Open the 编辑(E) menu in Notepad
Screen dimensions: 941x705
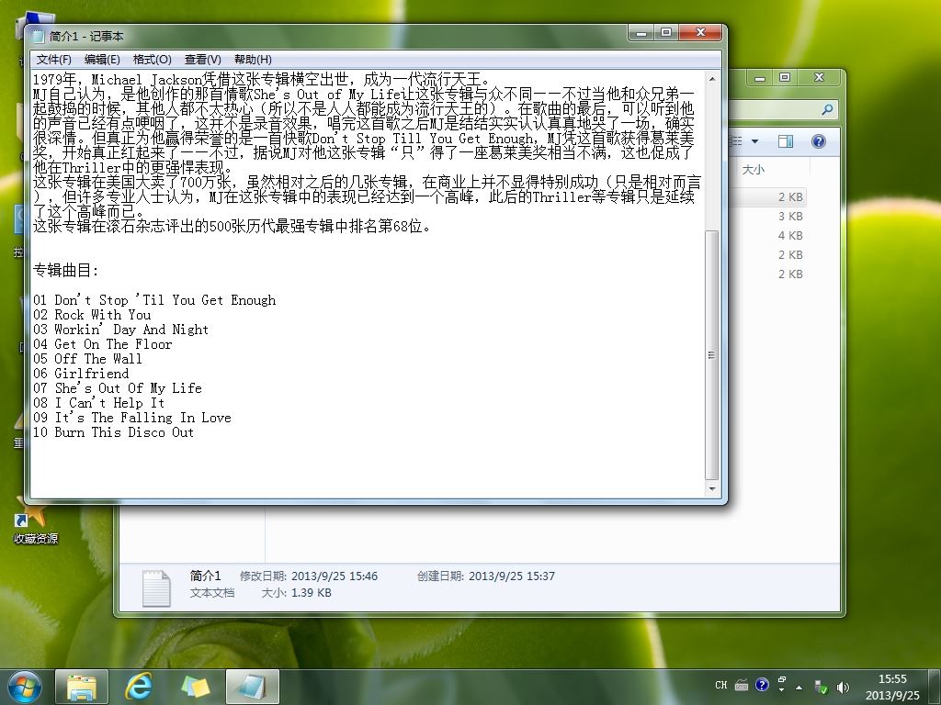pos(102,60)
